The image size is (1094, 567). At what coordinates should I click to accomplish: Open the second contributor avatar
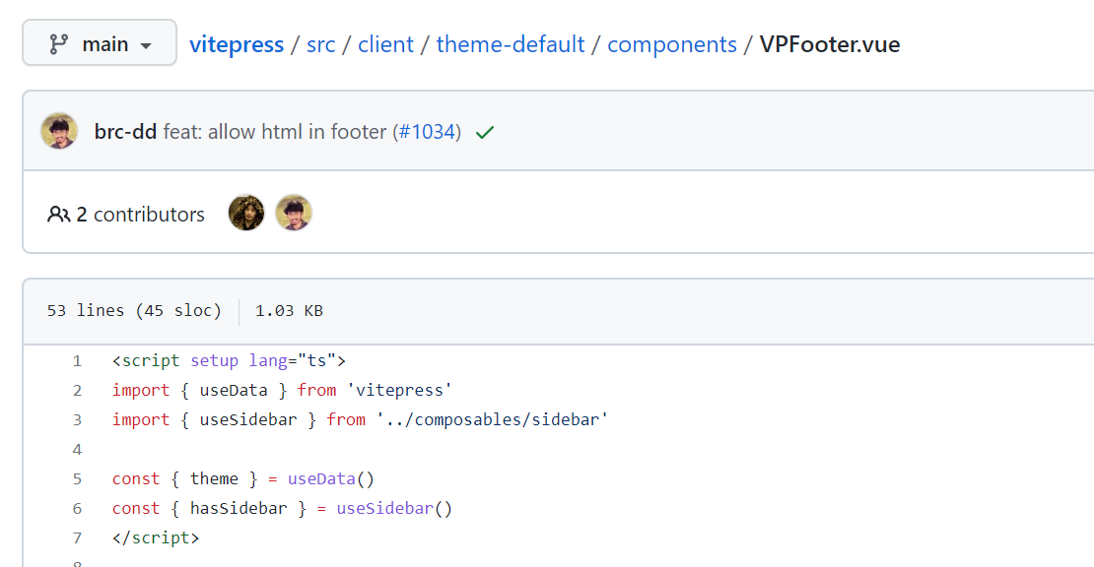pyautogui.click(x=294, y=214)
